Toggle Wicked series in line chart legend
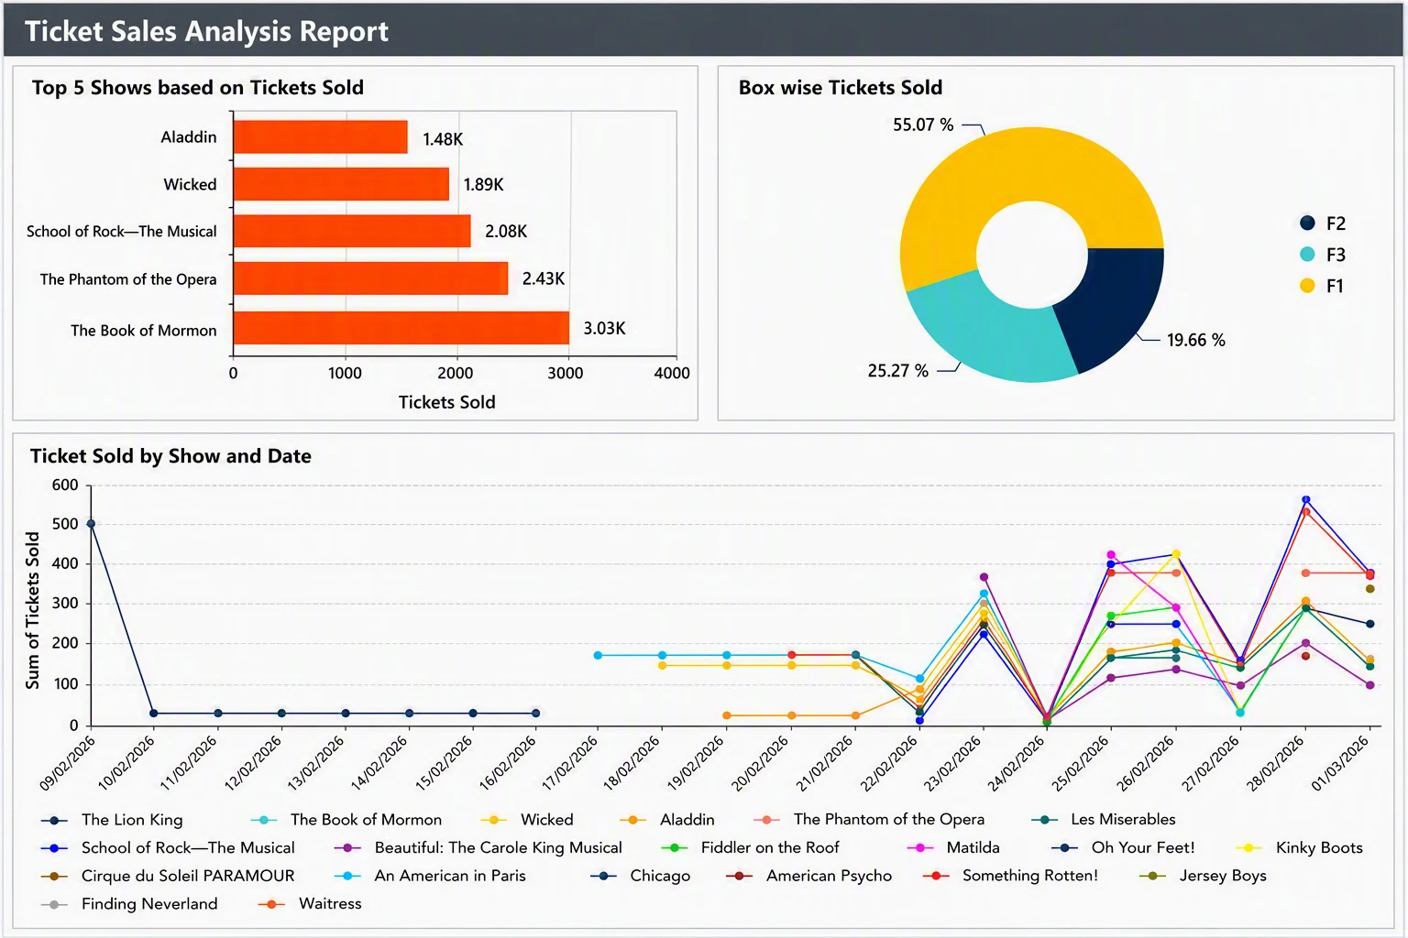1408x938 pixels. (x=527, y=820)
